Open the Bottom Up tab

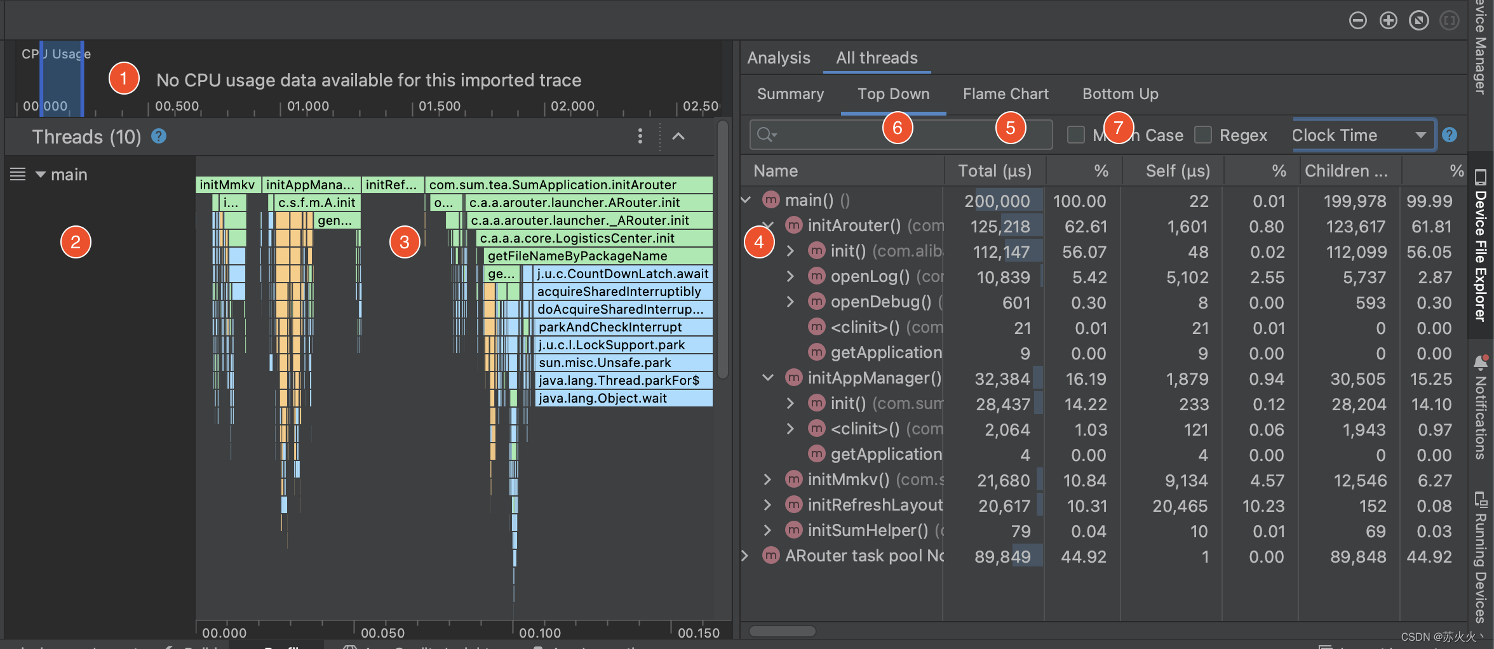1120,94
